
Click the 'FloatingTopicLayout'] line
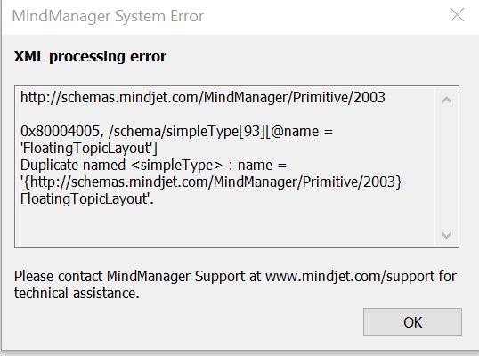point(89,149)
